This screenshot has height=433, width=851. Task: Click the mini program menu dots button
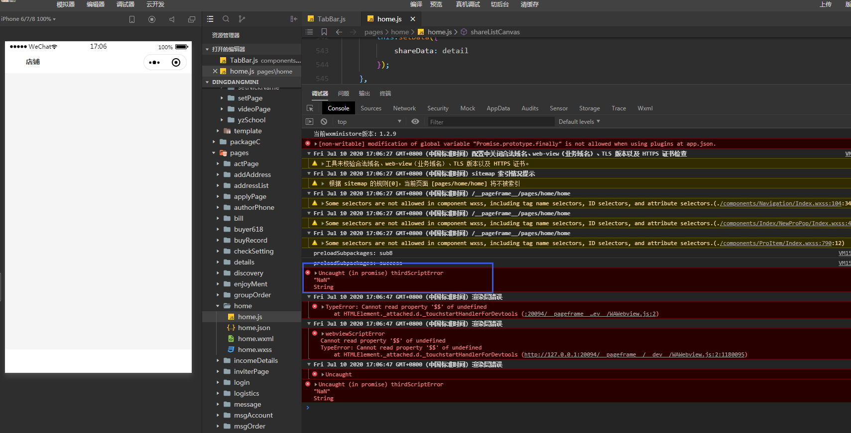154,62
